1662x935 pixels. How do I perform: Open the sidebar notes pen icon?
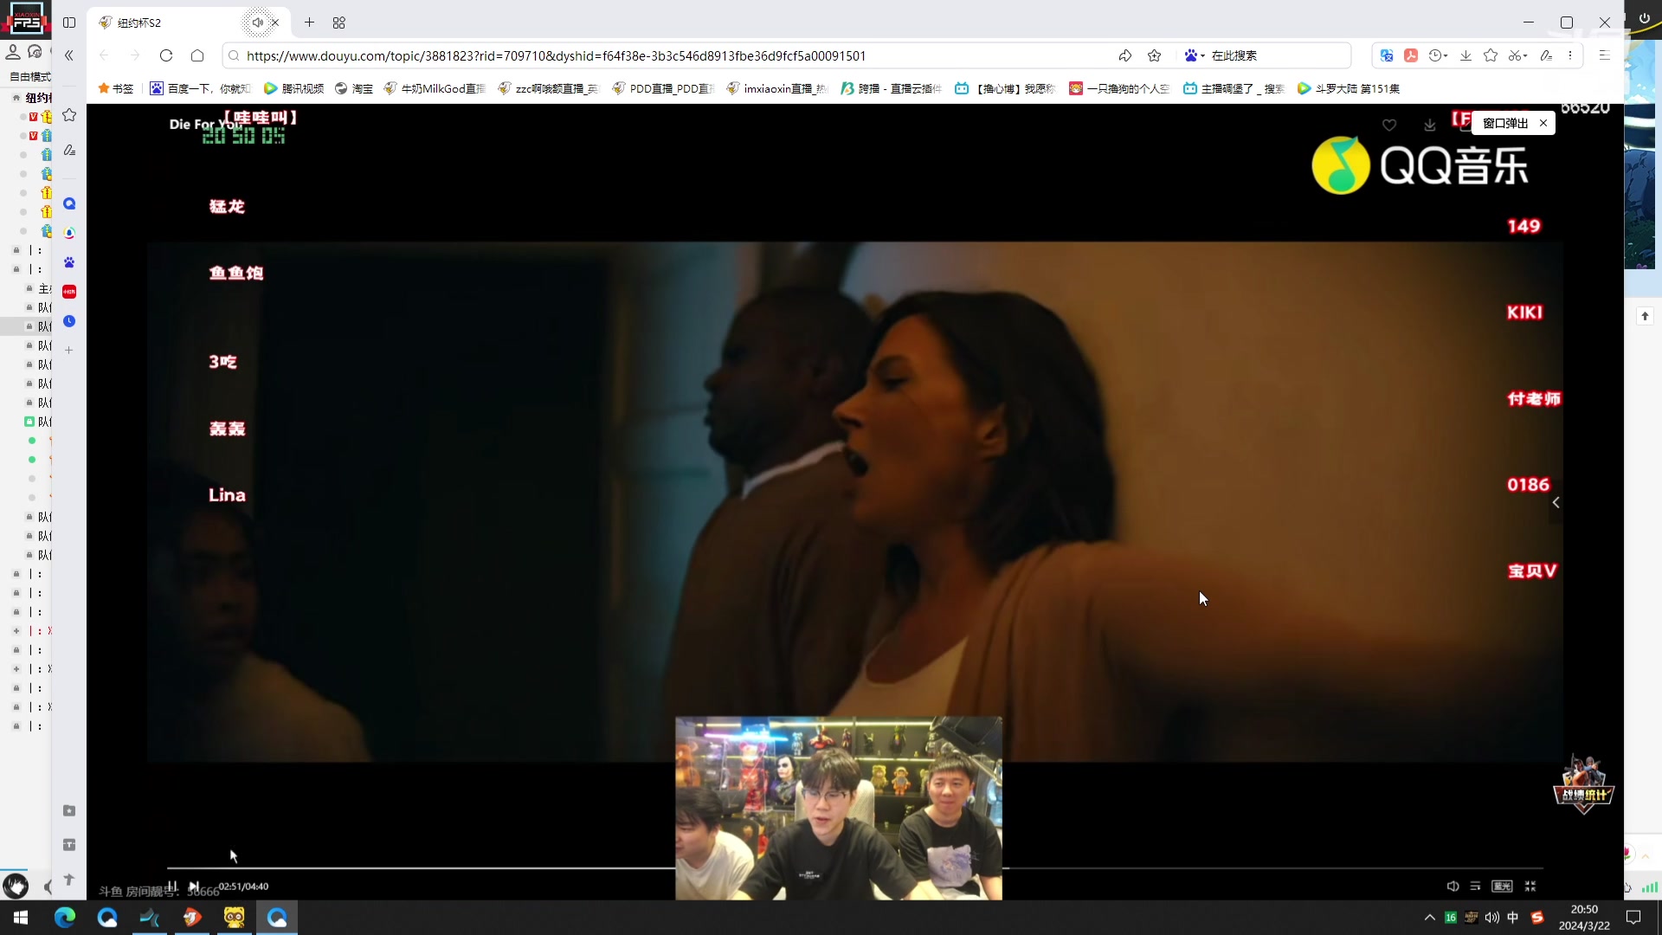(x=69, y=150)
